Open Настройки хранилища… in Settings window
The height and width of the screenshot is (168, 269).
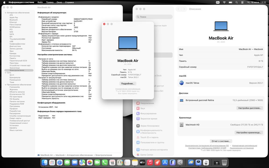click(x=249, y=133)
